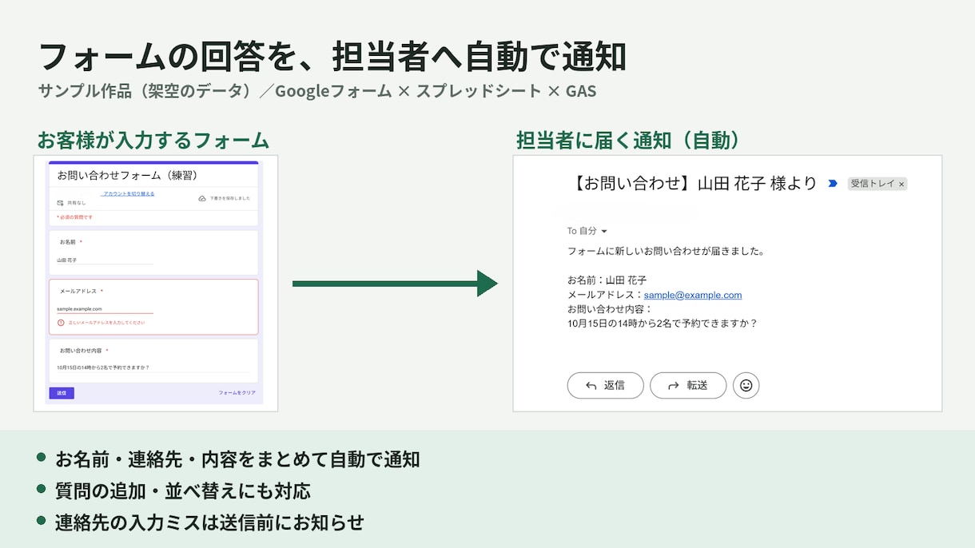The image size is (975, 548).
Task: Click the お名前 input field with 山田 花子
Action: (105, 260)
